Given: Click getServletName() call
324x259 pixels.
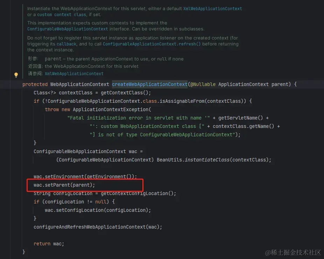Looking at the screenshot, I should tap(240, 118).
